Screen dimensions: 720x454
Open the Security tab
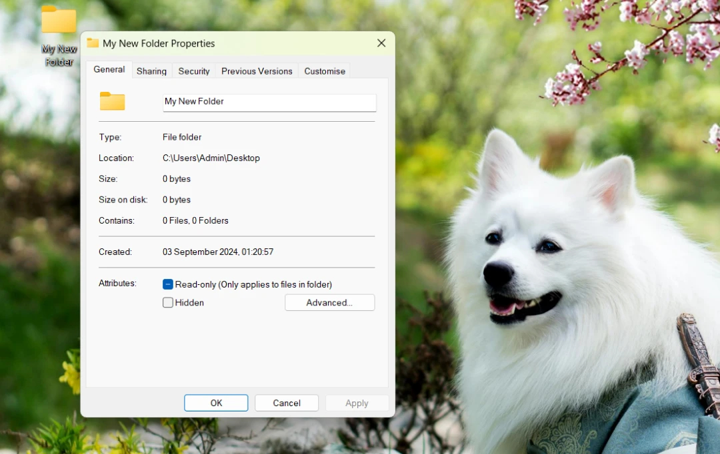click(x=193, y=71)
